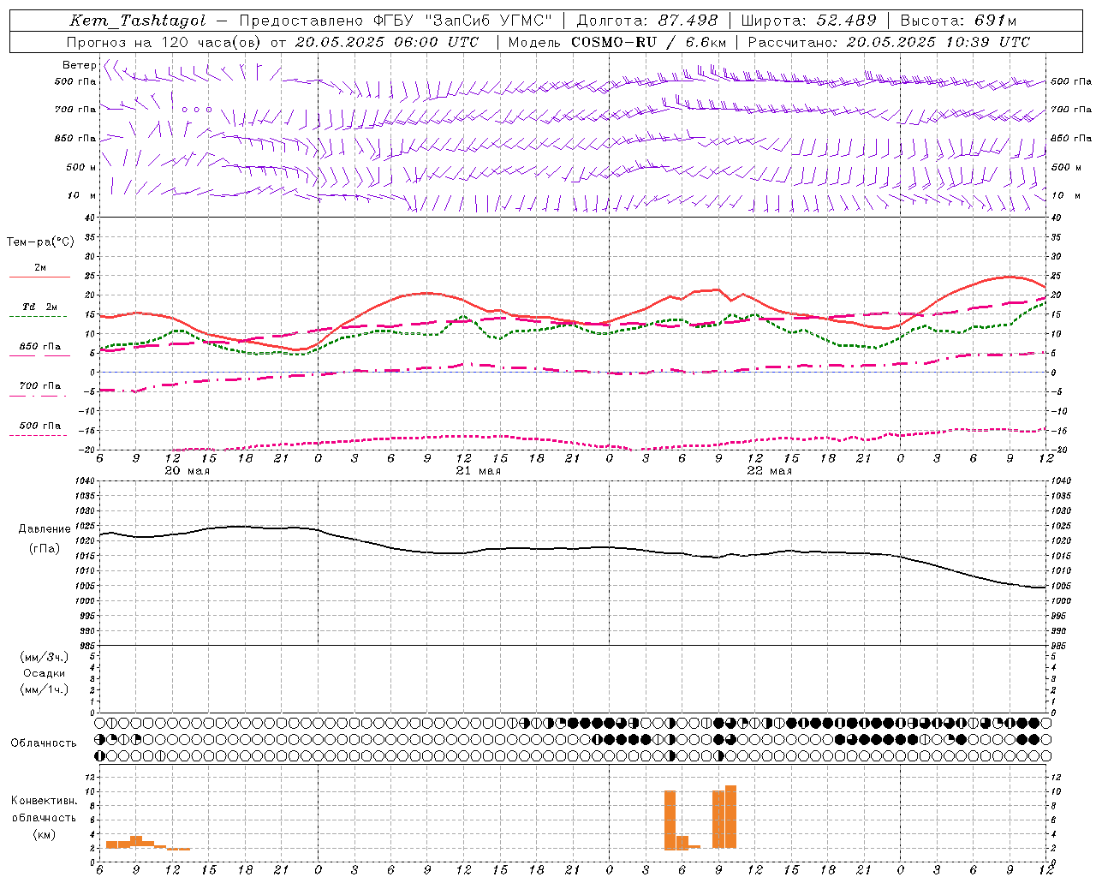
Task: Click the 500 м wind level label on the left
Action: tap(81, 167)
